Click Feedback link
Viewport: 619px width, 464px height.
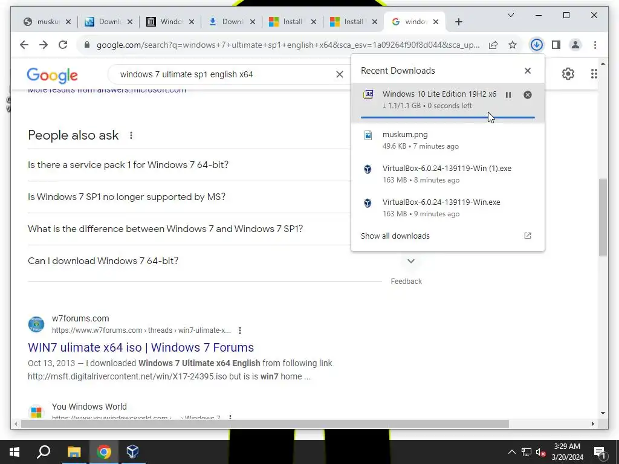tap(406, 282)
